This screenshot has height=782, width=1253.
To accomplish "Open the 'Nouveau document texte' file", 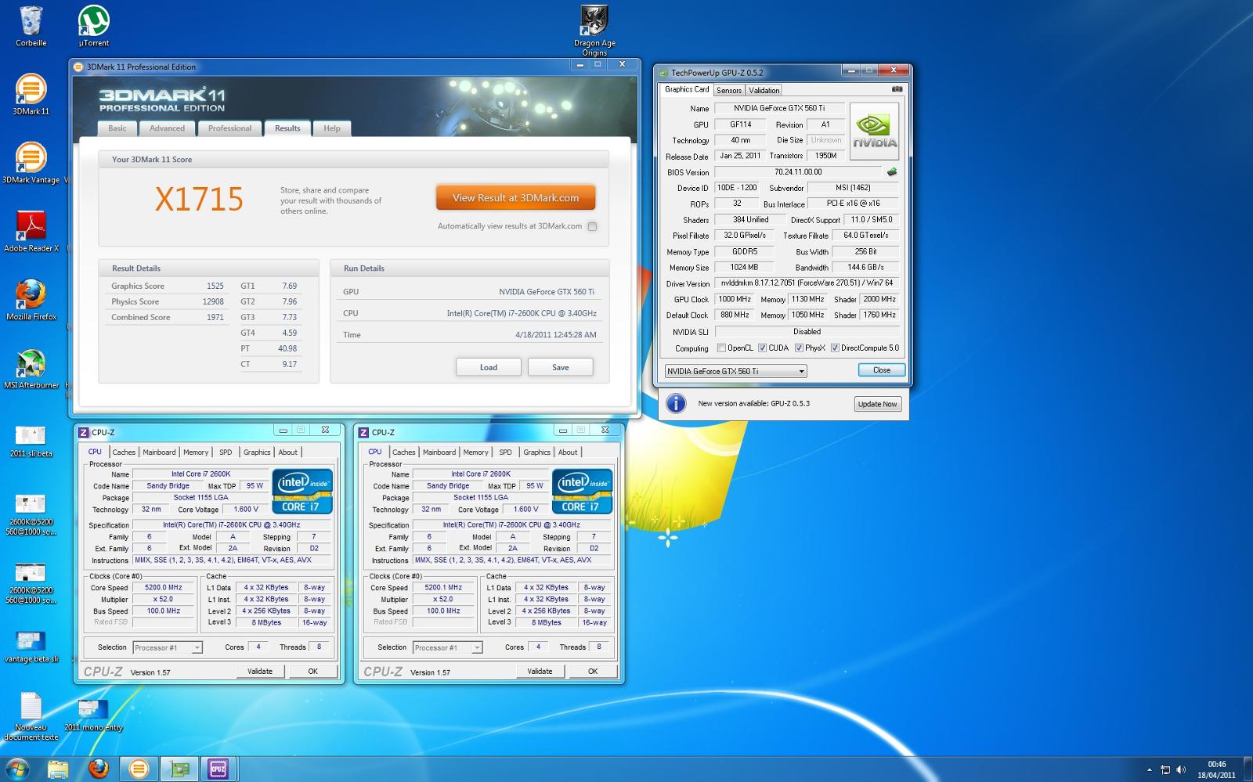I will (31, 716).
